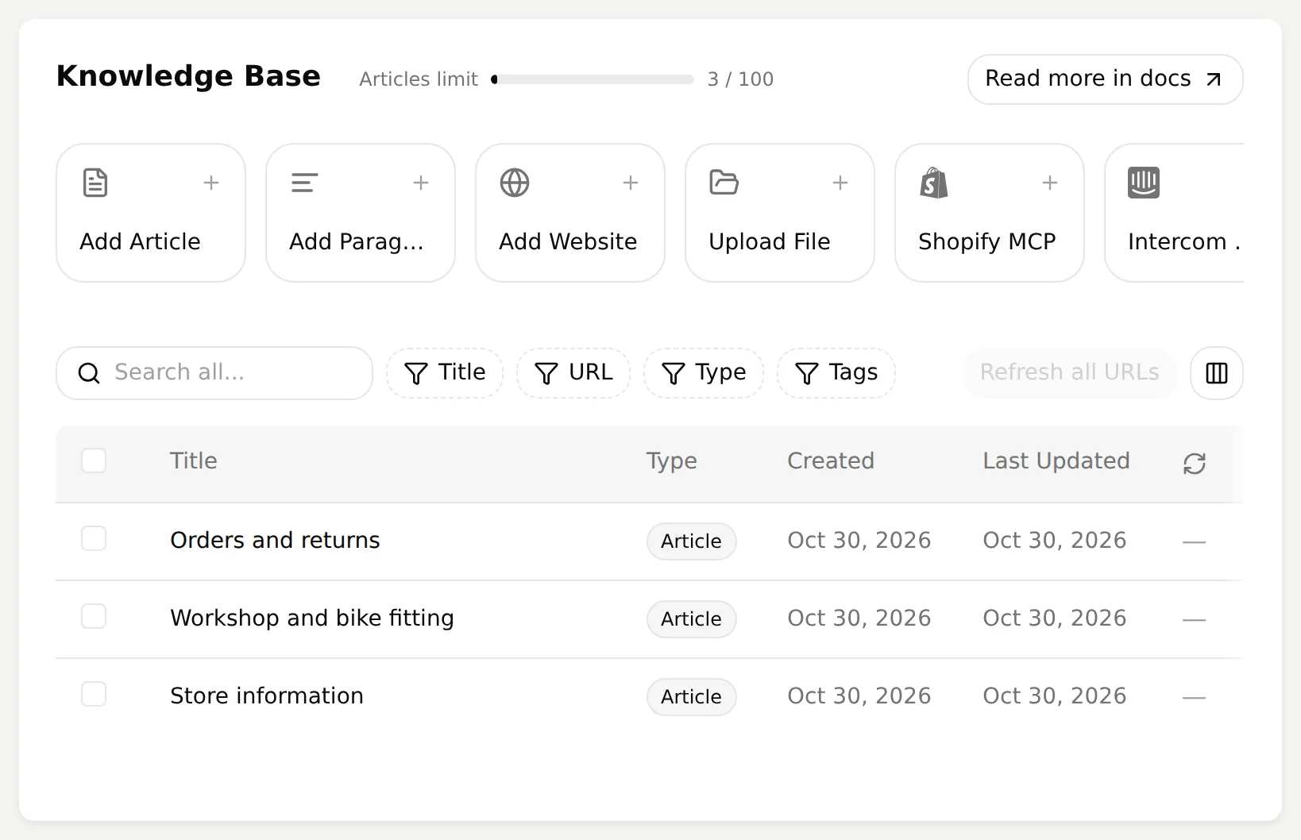Click the plus icon on Shopify MCP card

pos(1050,183)
